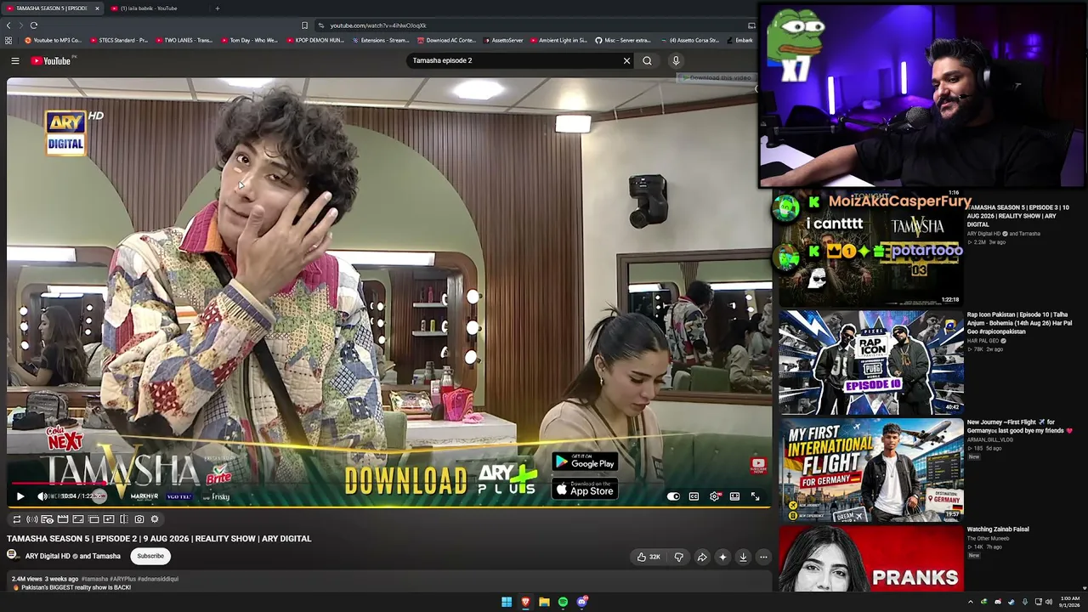Mute the video with the speaker icon
Screen dimensions: 1088x612
coord(42,496)
